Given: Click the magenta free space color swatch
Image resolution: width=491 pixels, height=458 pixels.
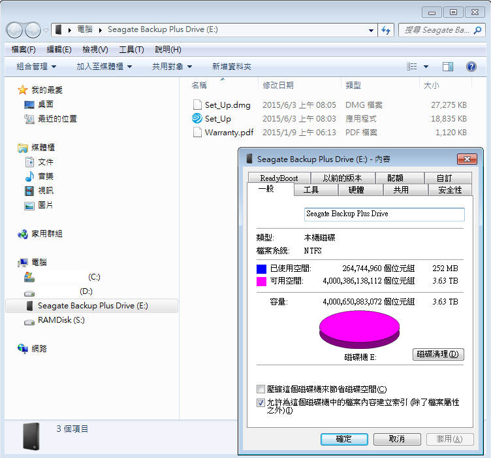Looking at the screenshot, I should (261, 282).
